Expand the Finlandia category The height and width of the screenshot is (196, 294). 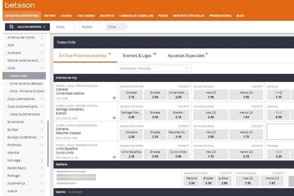(24, 145)
